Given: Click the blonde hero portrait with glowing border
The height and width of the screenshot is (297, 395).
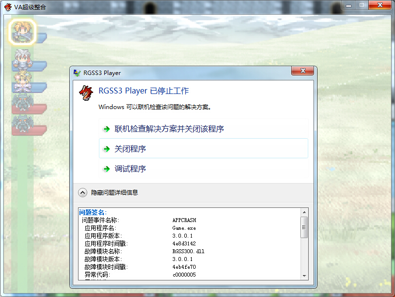Looking at the screenshot, I should coord(22,32).
